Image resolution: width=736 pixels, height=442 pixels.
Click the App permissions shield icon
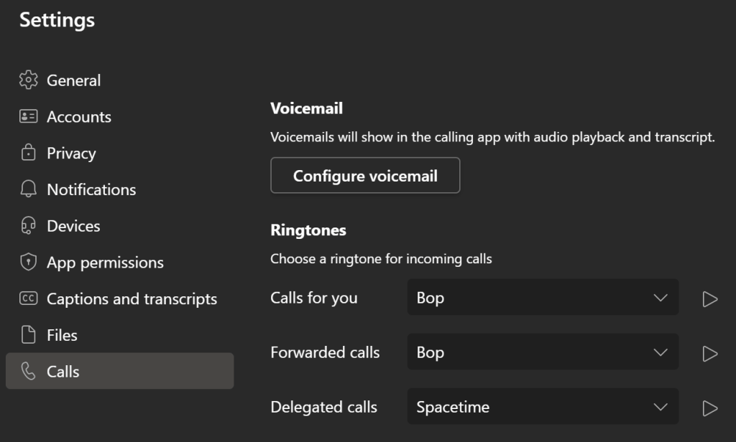29,263
